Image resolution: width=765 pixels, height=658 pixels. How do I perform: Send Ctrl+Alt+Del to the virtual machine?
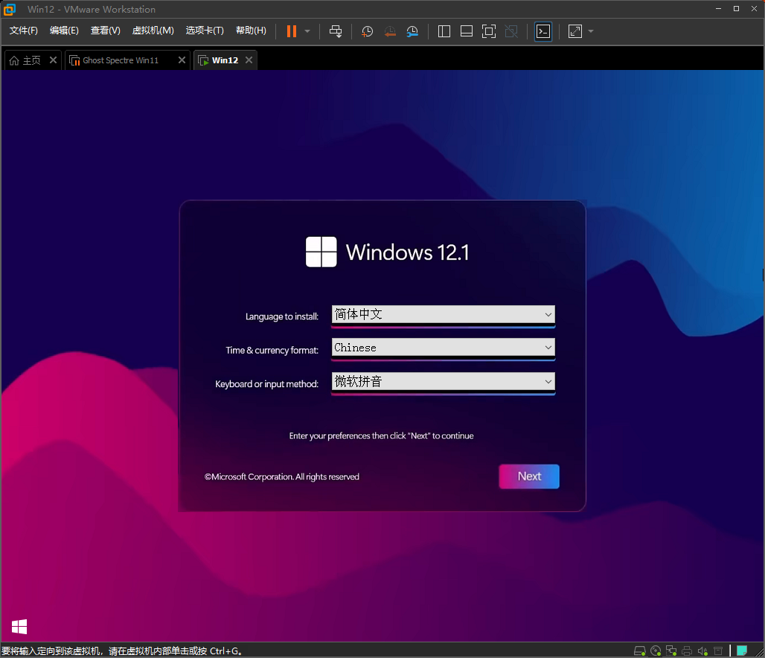point(336,31)
